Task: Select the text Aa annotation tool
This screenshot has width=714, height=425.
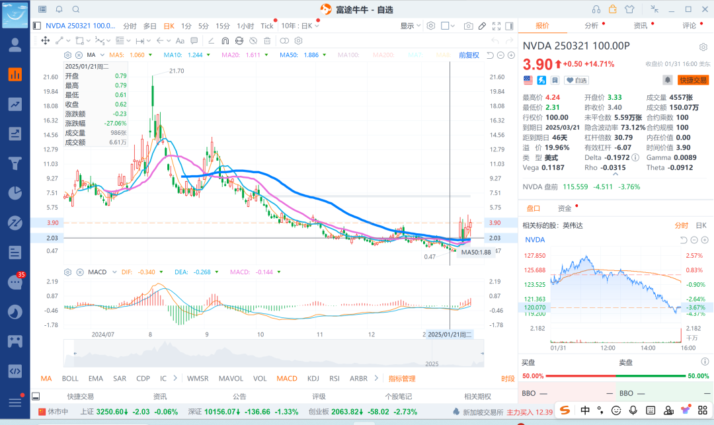Action: (x=180, y=40)
